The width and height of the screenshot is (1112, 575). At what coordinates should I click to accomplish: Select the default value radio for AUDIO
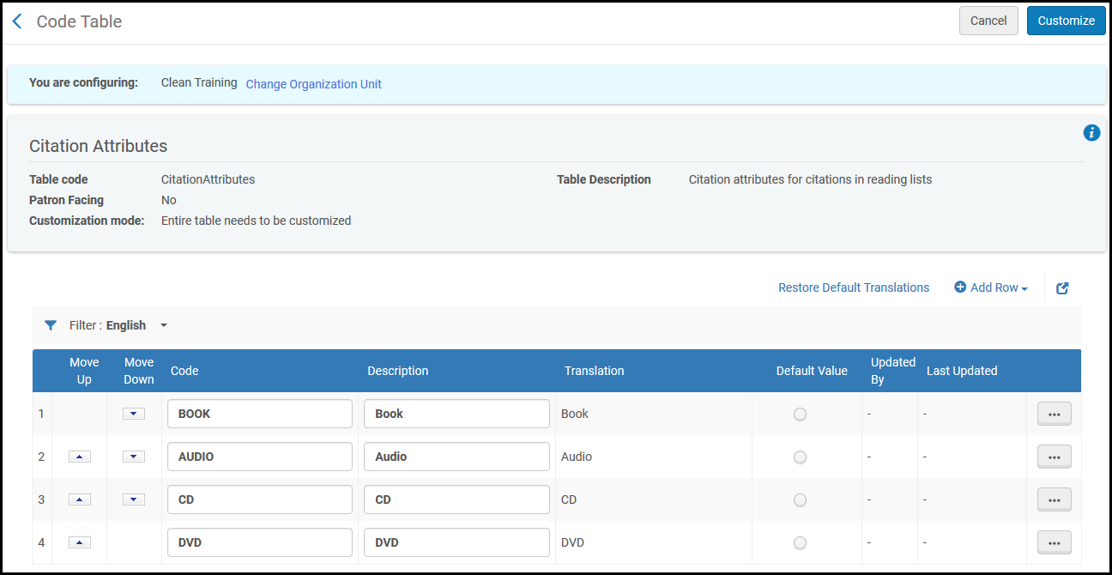(x=800, y=457)
